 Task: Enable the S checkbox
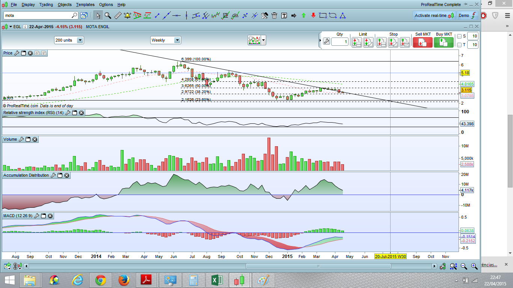pos(459,36)
